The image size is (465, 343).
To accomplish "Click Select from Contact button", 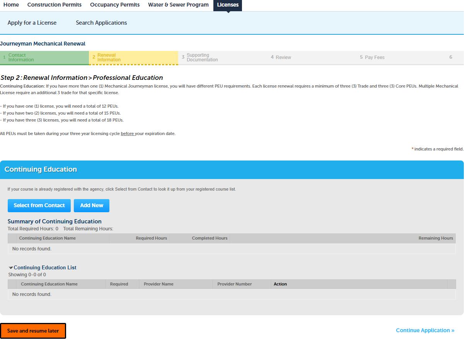I will point(39,206).
